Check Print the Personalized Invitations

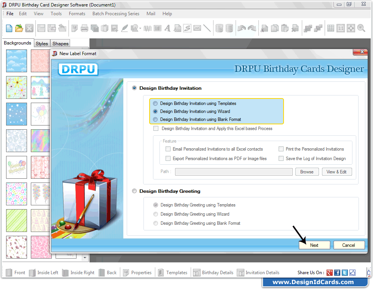[x=281, y=149]
